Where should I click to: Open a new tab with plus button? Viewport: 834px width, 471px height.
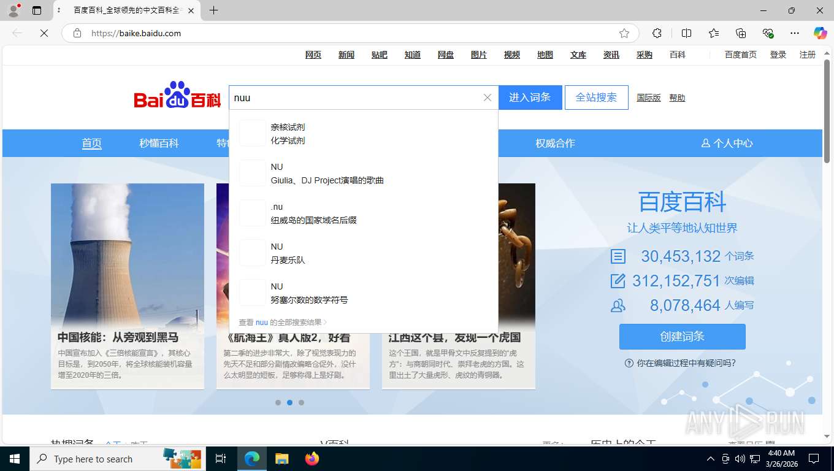click(213, 10)
